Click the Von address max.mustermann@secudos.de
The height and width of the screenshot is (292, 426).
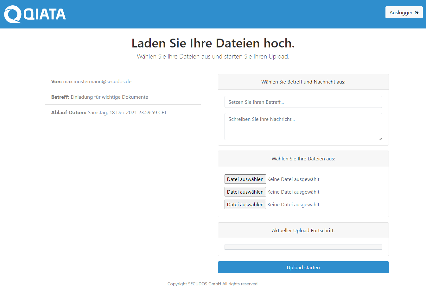pyautogui.click(x=97, y=81)
